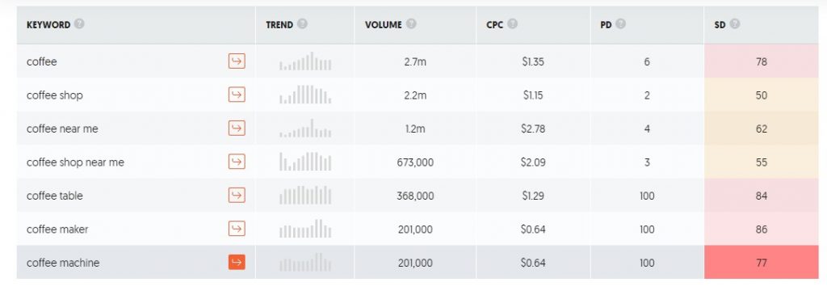Show help icon next to VOLUME header
This screenshot has width=827, height=291.
coord(411,23)
